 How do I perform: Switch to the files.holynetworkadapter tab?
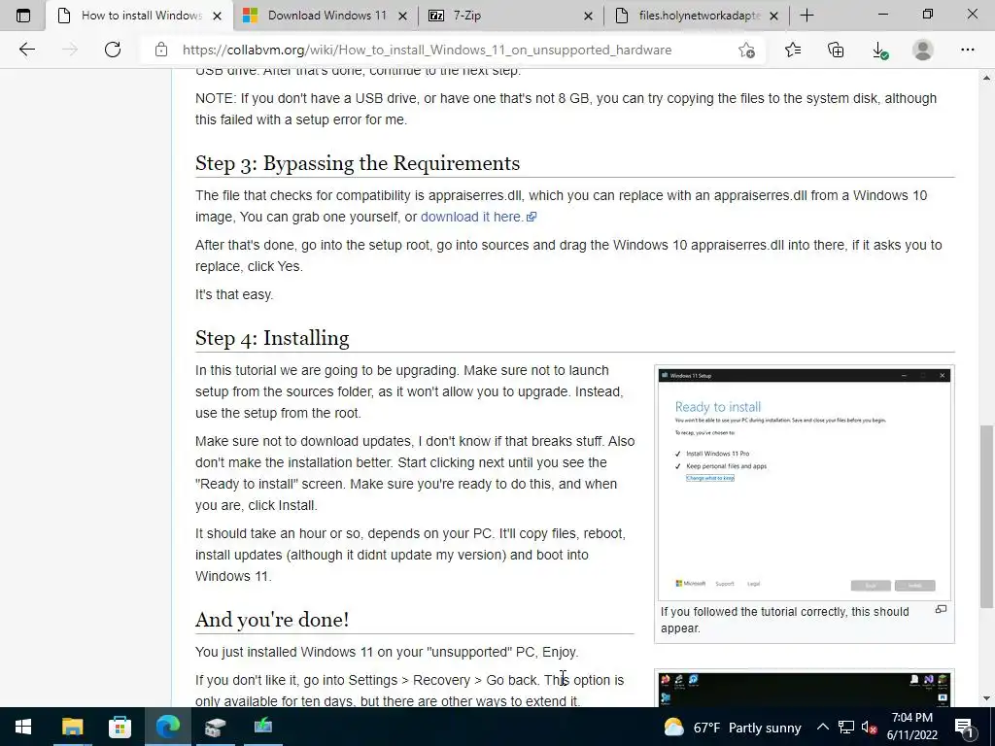(x=696, y=16)
